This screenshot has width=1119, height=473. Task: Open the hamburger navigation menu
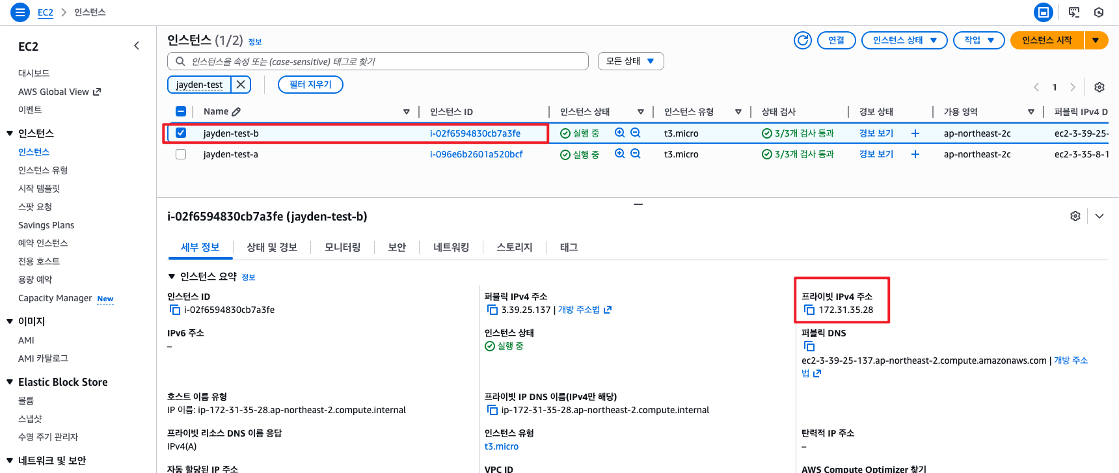pos(20,12)
